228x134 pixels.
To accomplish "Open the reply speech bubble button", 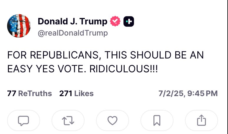I will pyautogui.click(x=23, y=120).
